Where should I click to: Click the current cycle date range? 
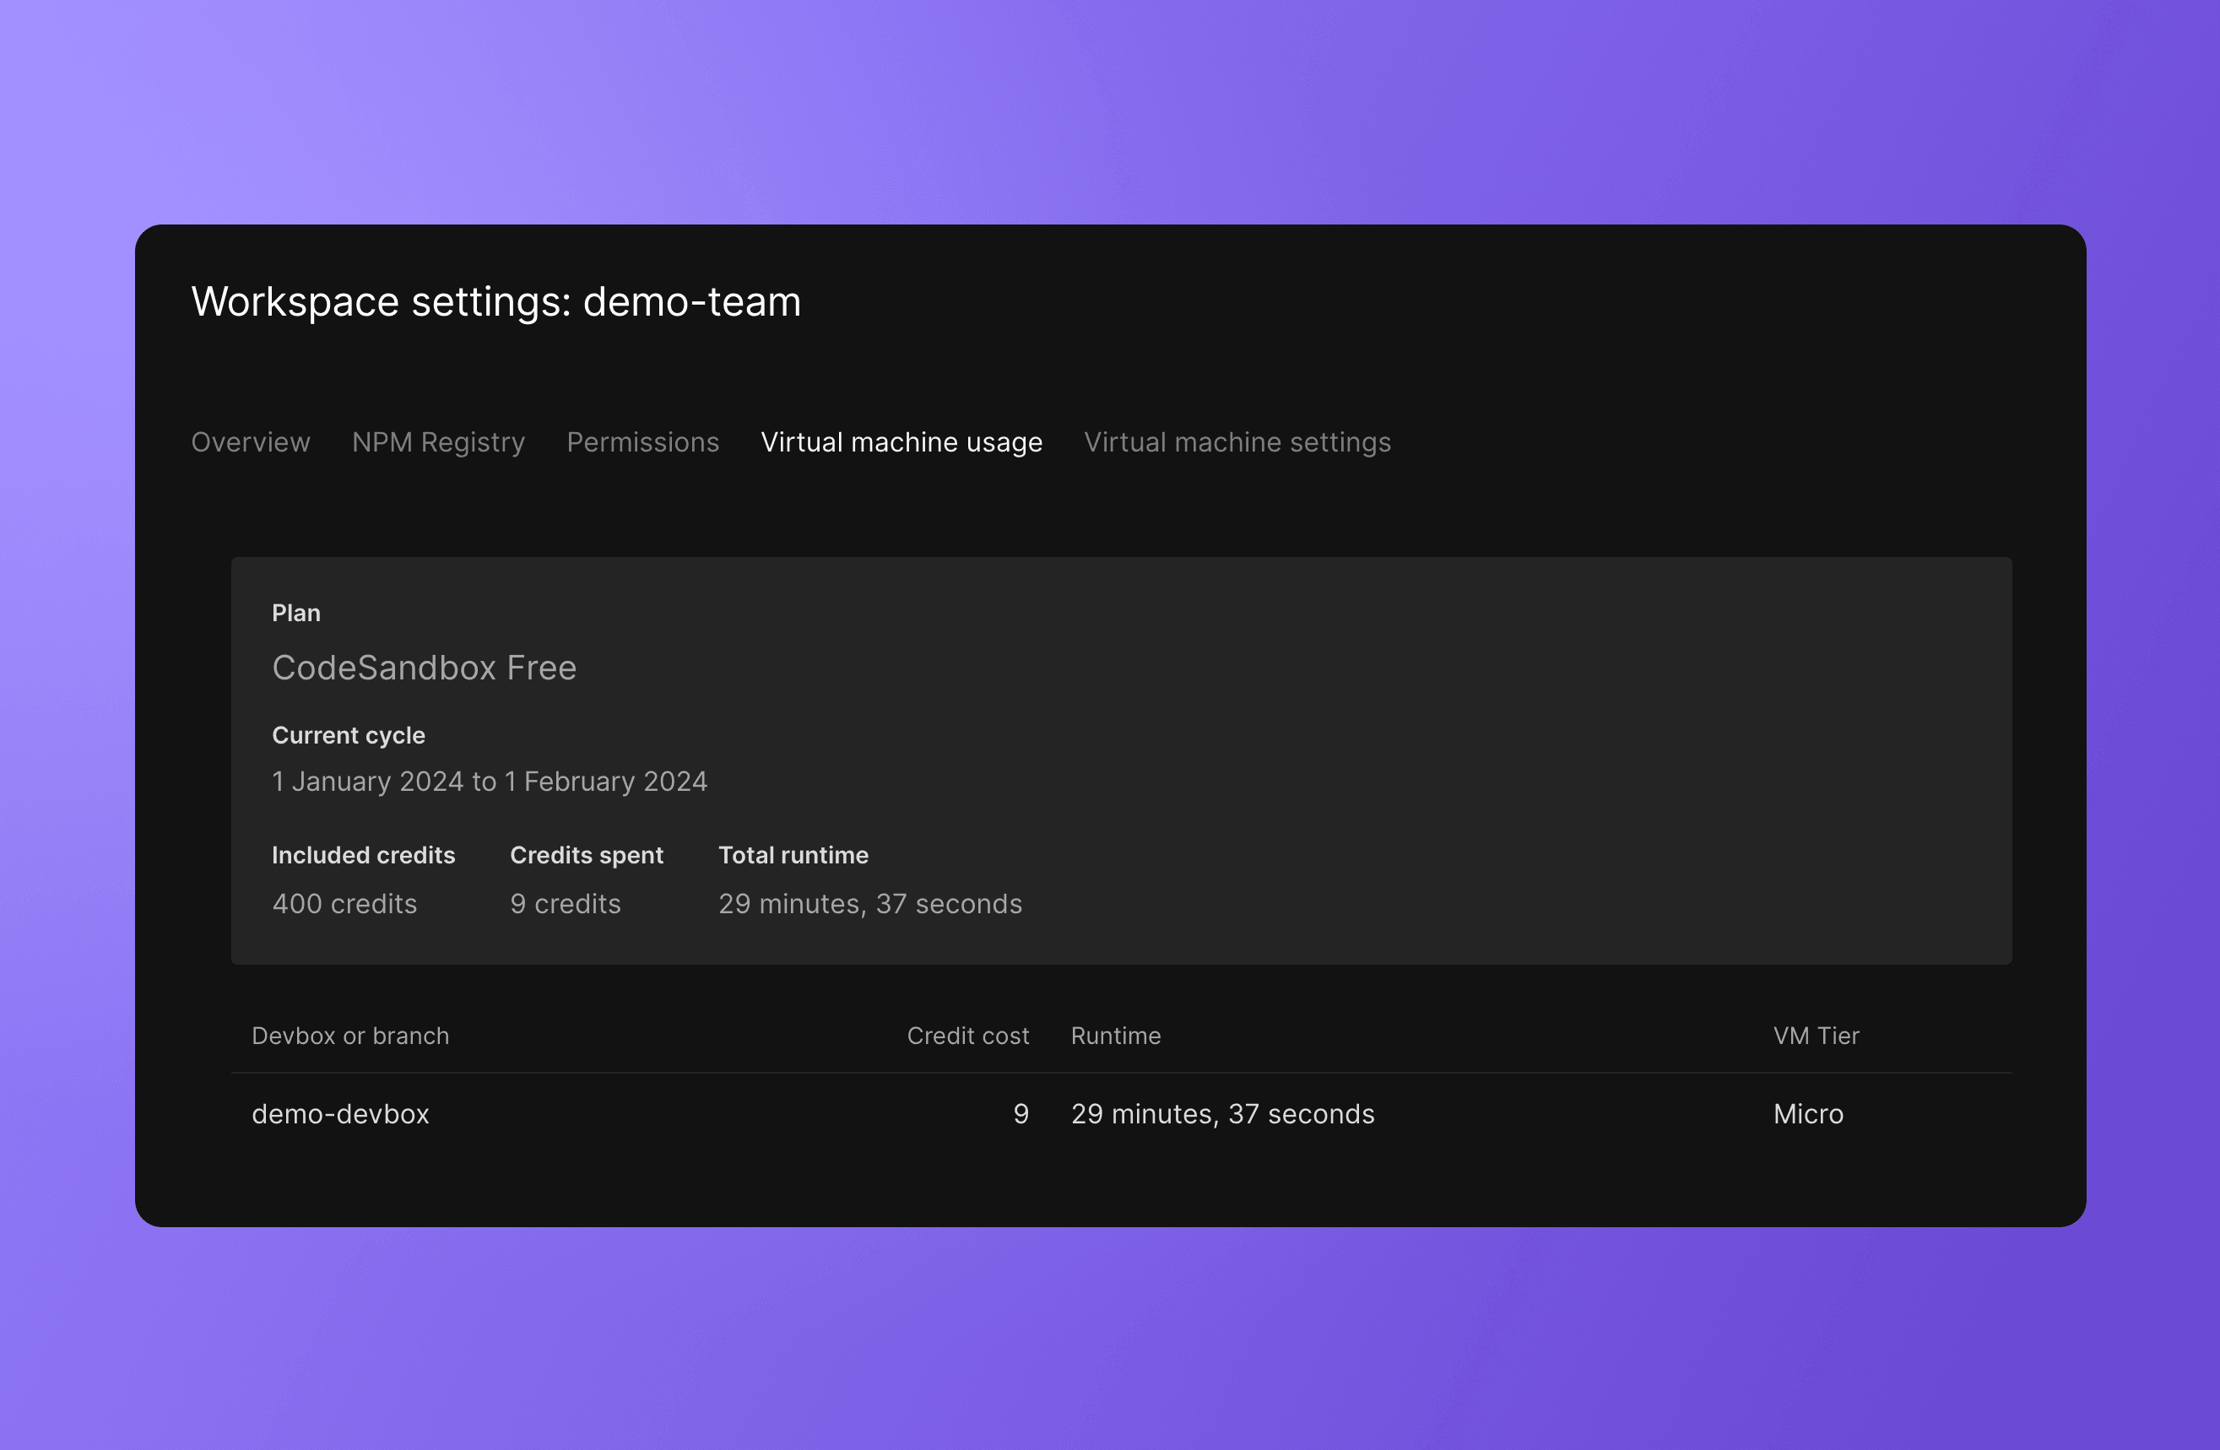coord(489,782)
